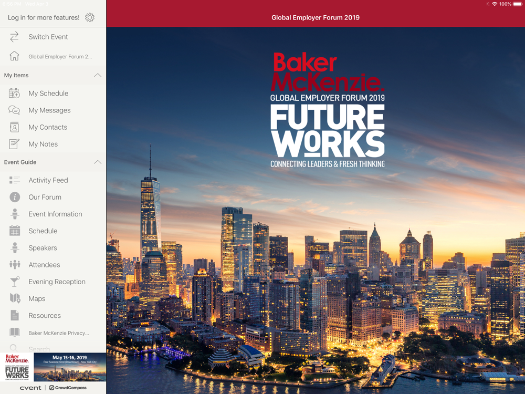Click the My Messages chat bubbles icon
Image resolution: width=525 pixels, height=394 pixels.
14,110
